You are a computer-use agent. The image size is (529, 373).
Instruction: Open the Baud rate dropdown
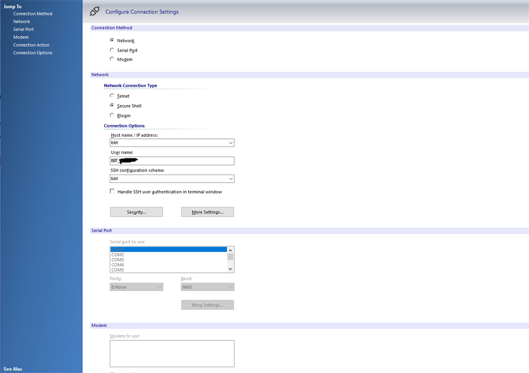coord(230,287)
